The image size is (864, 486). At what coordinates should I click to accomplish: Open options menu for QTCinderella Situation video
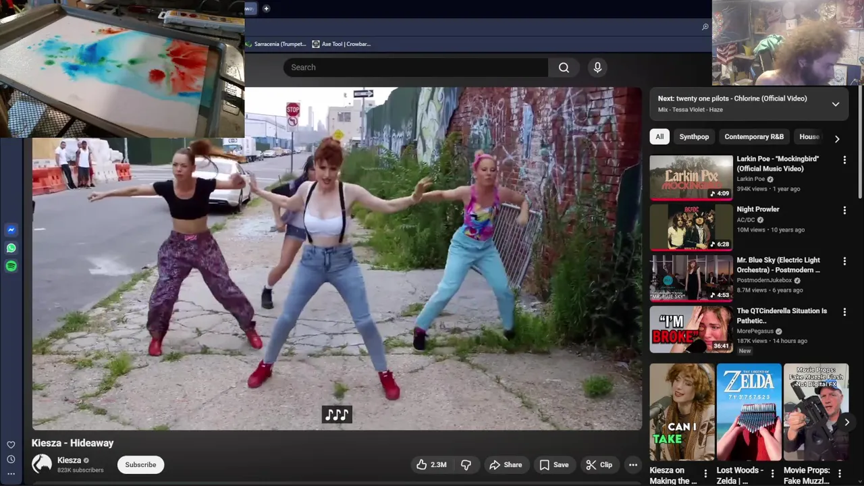click(x=844, y=312)
